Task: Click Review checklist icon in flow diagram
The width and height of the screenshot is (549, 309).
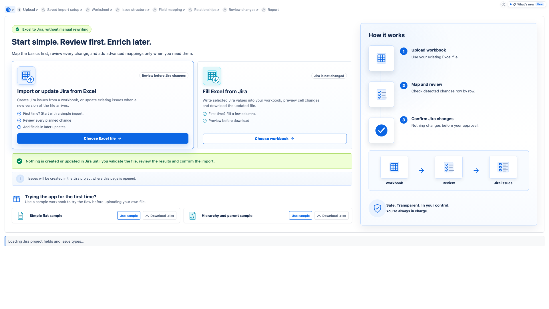Action: pos(449,167)
